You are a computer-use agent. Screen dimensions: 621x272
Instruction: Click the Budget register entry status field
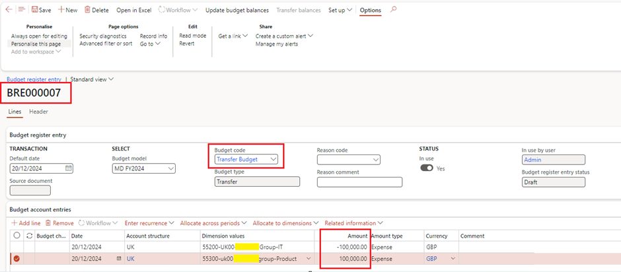(x=553, y=182)
